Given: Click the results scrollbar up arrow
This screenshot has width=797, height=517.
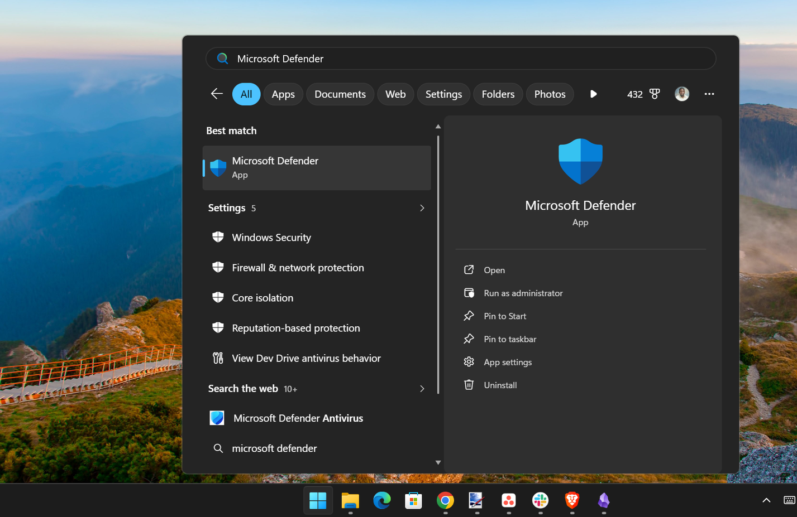Looking at the screenshot, I should [438, 127].
